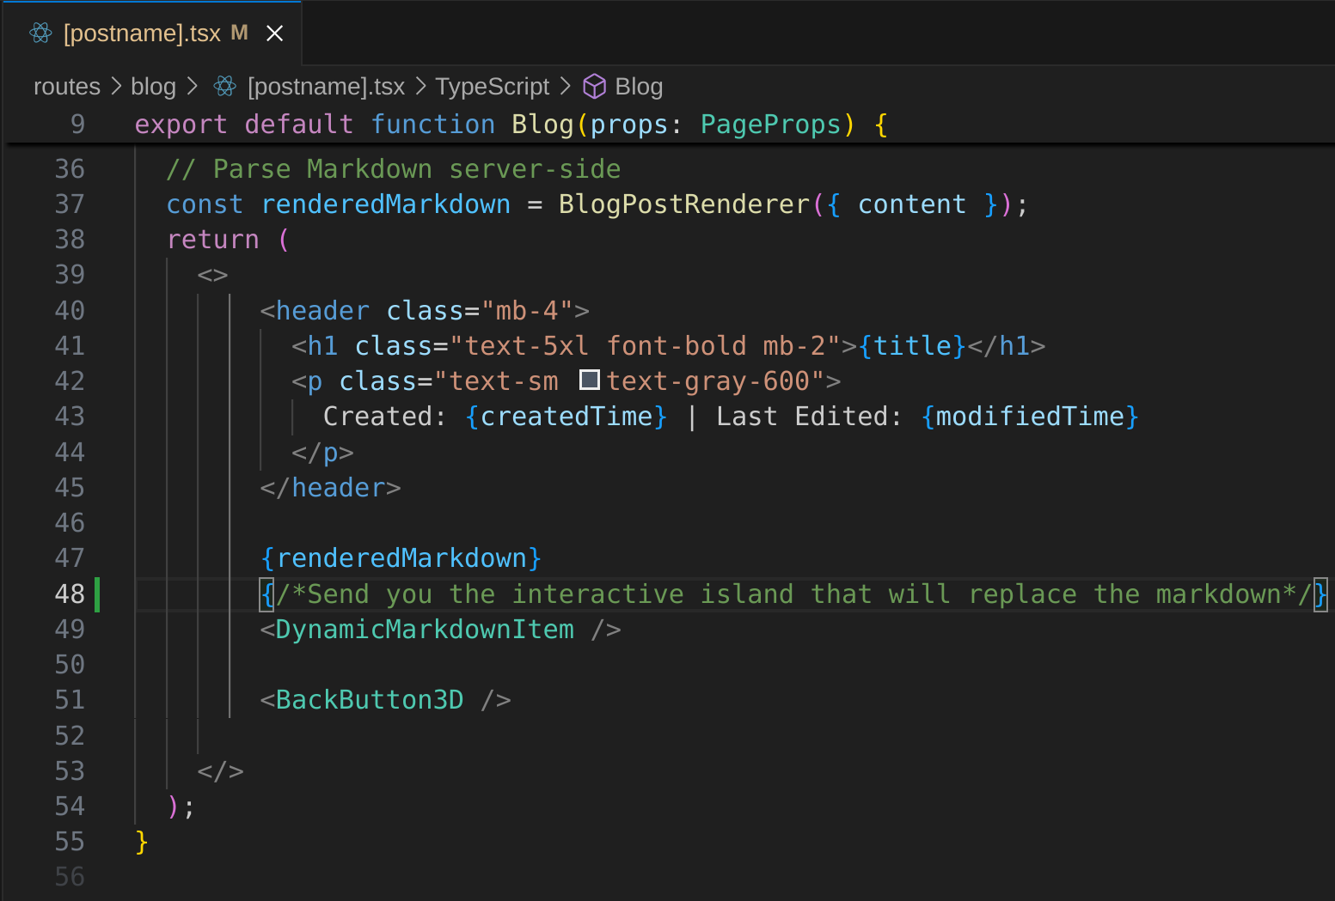Click the PageProps type in the sticky header
This screenshot has height=901, width=1335.
[x=770, y=125]
